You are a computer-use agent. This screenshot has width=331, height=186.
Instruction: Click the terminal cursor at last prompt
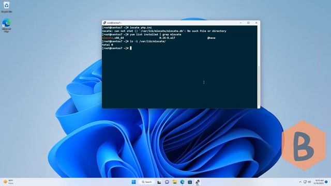pos(131,48)
